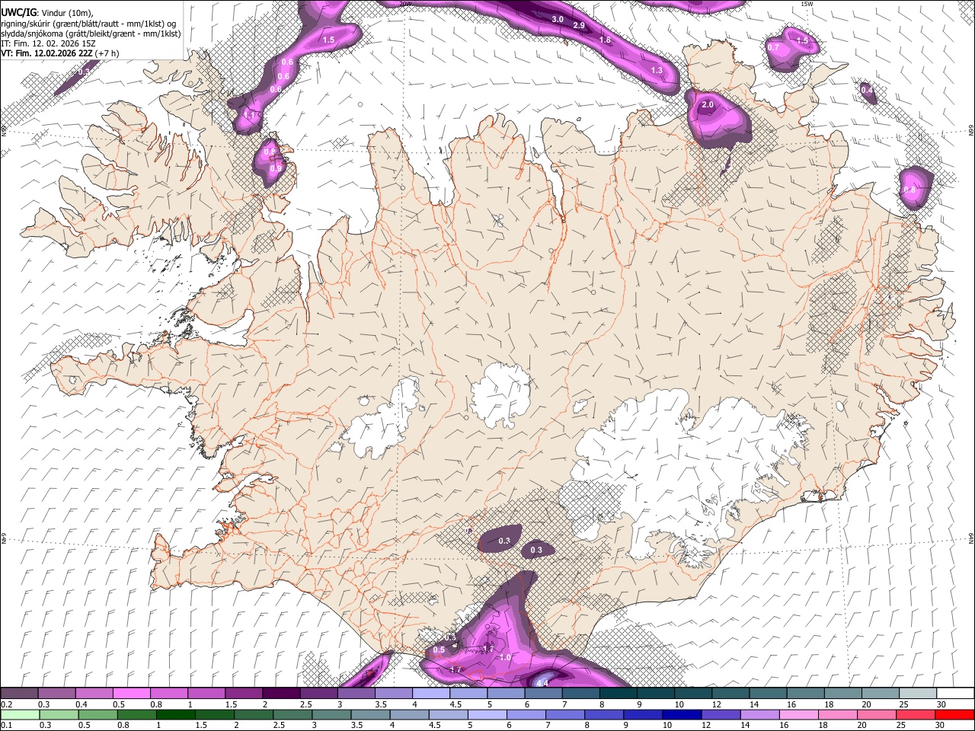This screenshot has height=731, width=975.
Task: Click the 1.1 precipitation value near the Westfjords
Action: [249, 115]
